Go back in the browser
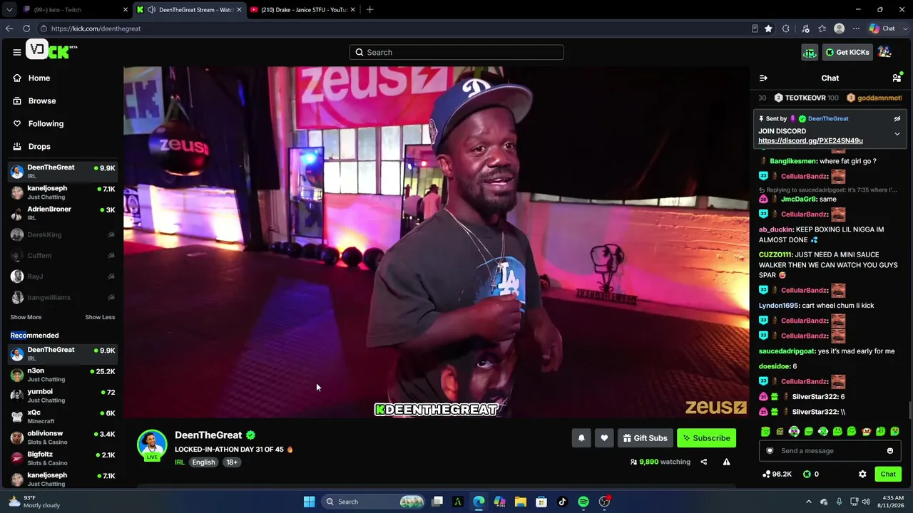The image size is (913, 513). 9,28
